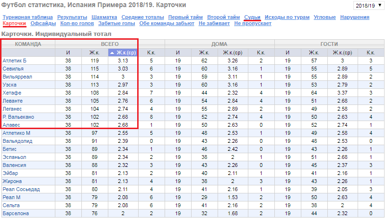Sort by Ж.к. column under ГОСТИ

pos(314,52)
